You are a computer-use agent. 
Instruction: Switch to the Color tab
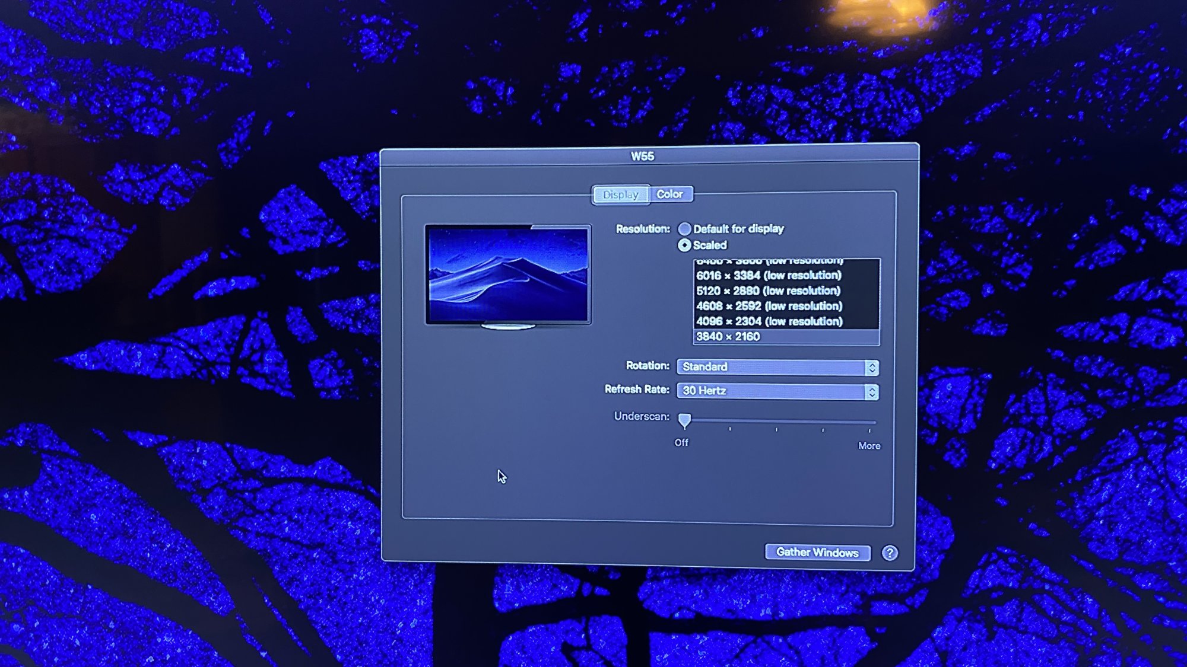pos(670,194)
